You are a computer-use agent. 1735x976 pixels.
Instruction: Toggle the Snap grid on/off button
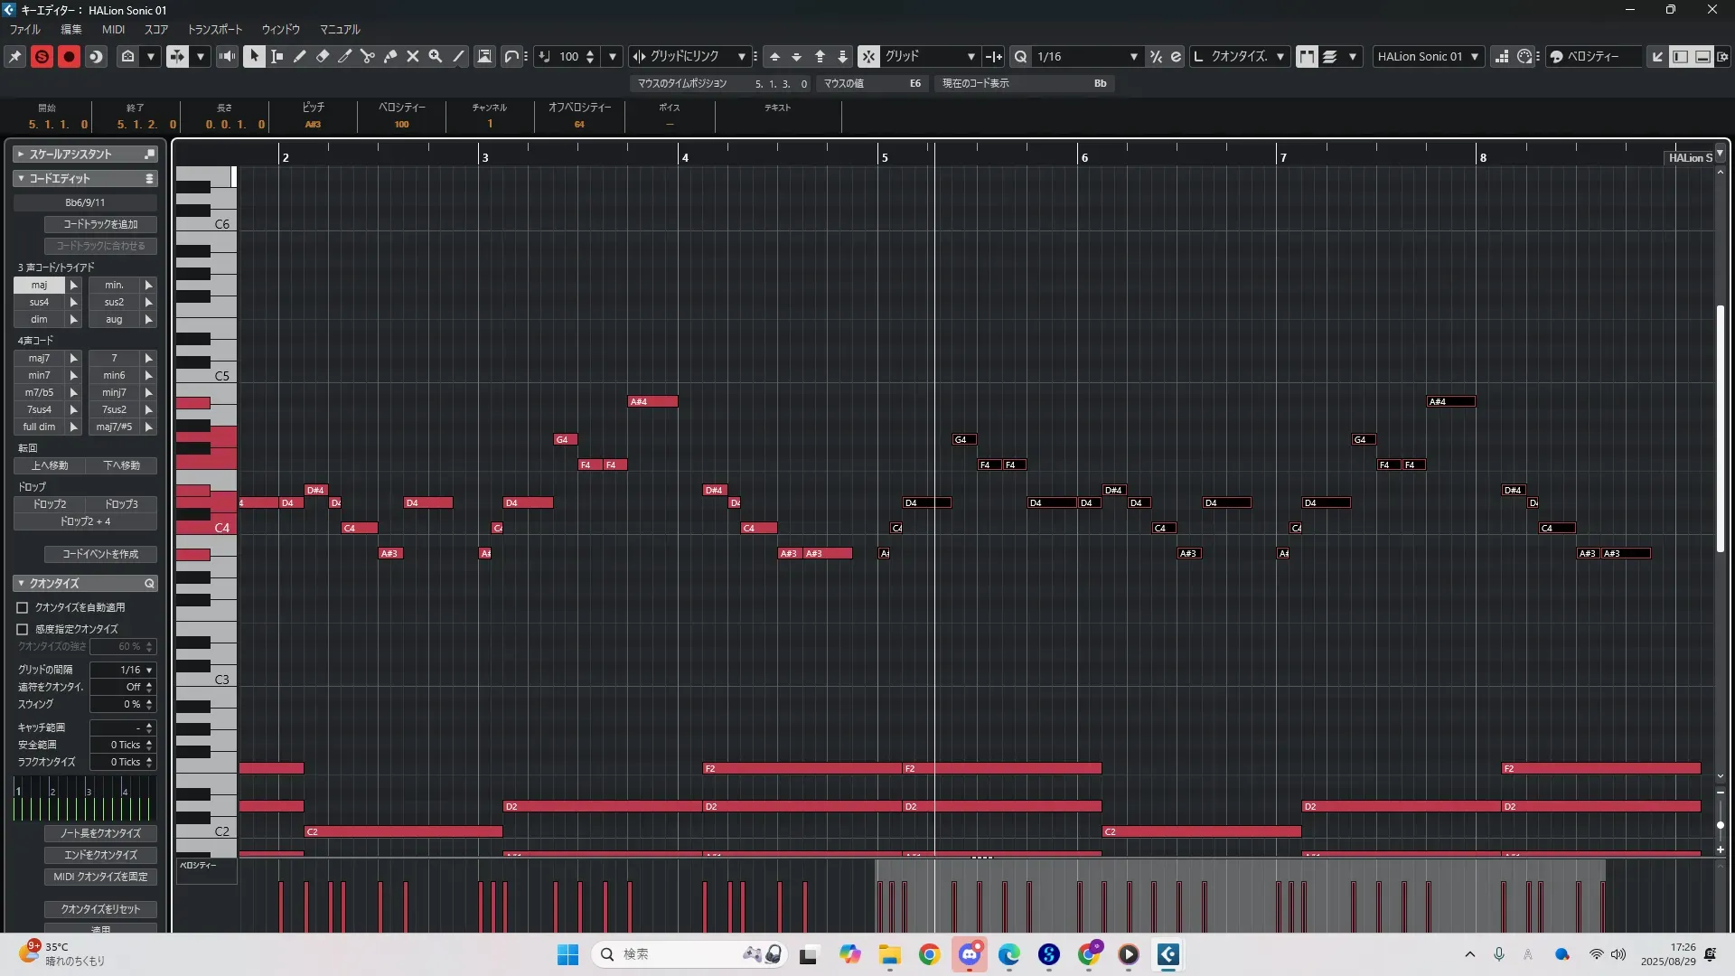point(867,56)
